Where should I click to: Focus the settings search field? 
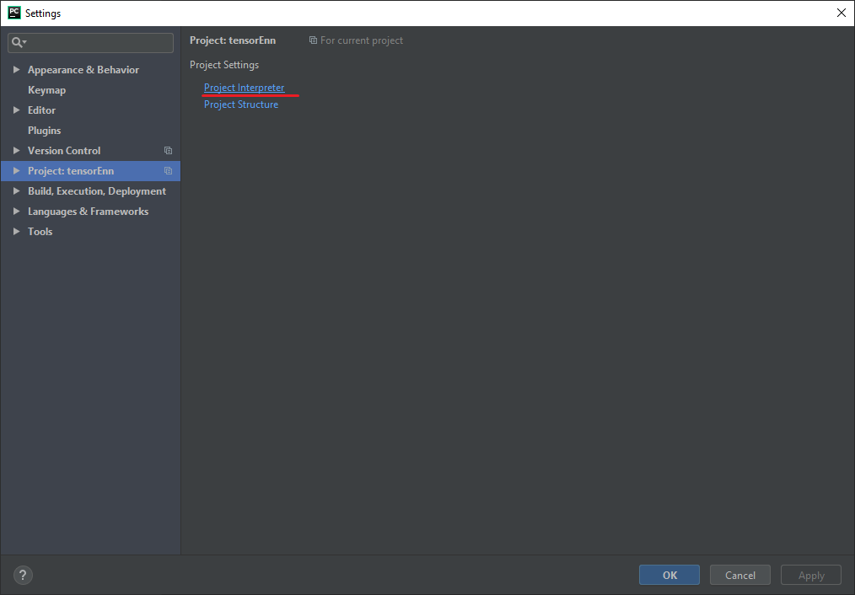pos(90,42)
